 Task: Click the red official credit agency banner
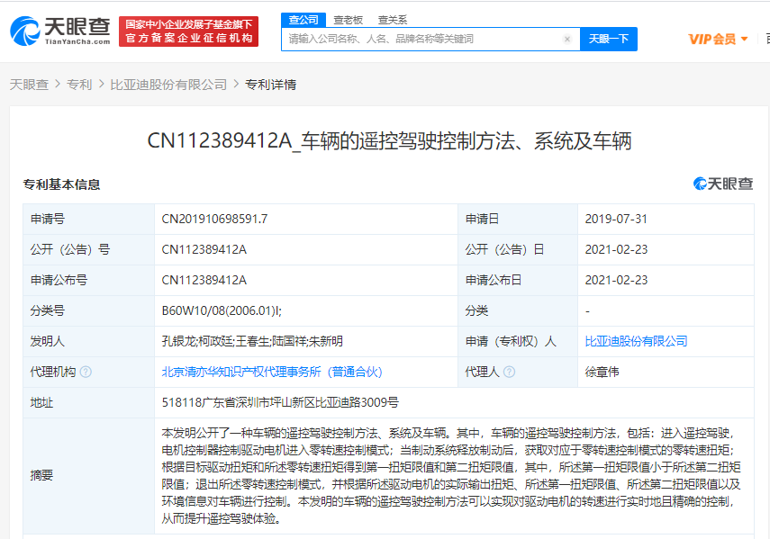click(x=188, y=31)
